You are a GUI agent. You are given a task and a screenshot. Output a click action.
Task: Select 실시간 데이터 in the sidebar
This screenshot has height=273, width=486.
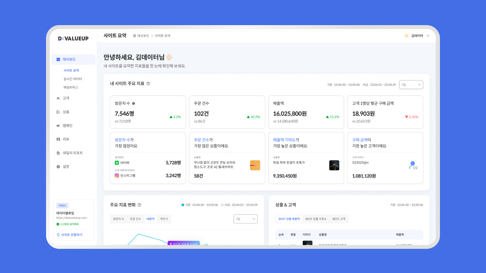[73, 79]
